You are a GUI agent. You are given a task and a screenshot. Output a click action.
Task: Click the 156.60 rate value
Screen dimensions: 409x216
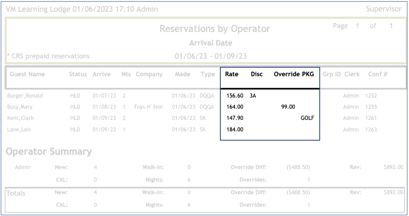tap(234, 96)
